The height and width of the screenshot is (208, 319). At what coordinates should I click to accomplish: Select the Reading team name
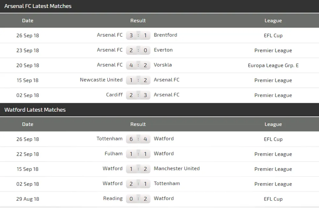tap(113, 198)
